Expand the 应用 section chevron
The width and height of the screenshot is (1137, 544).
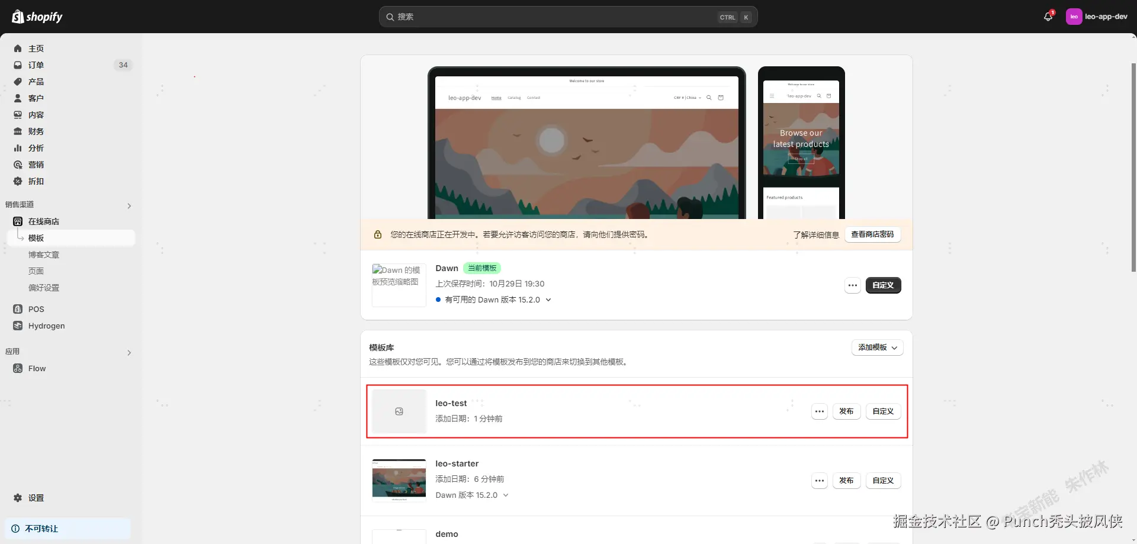[129, 353]
